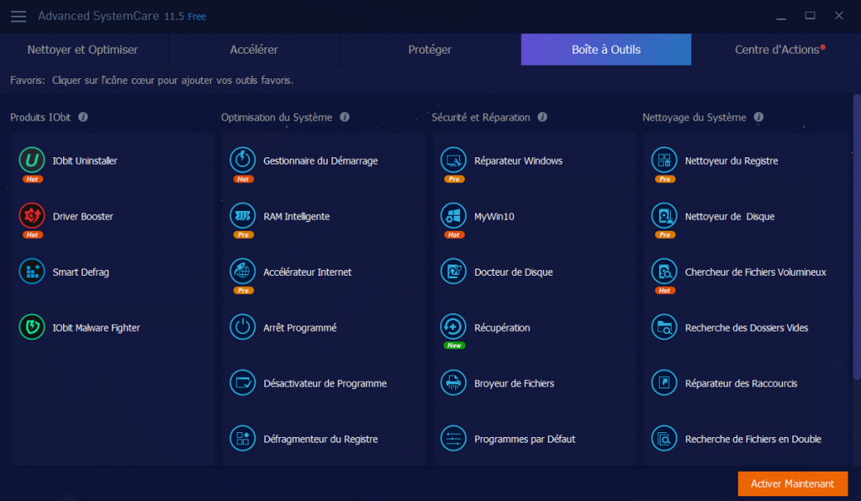Click the RAM Intelligente text

click(297, 216)
